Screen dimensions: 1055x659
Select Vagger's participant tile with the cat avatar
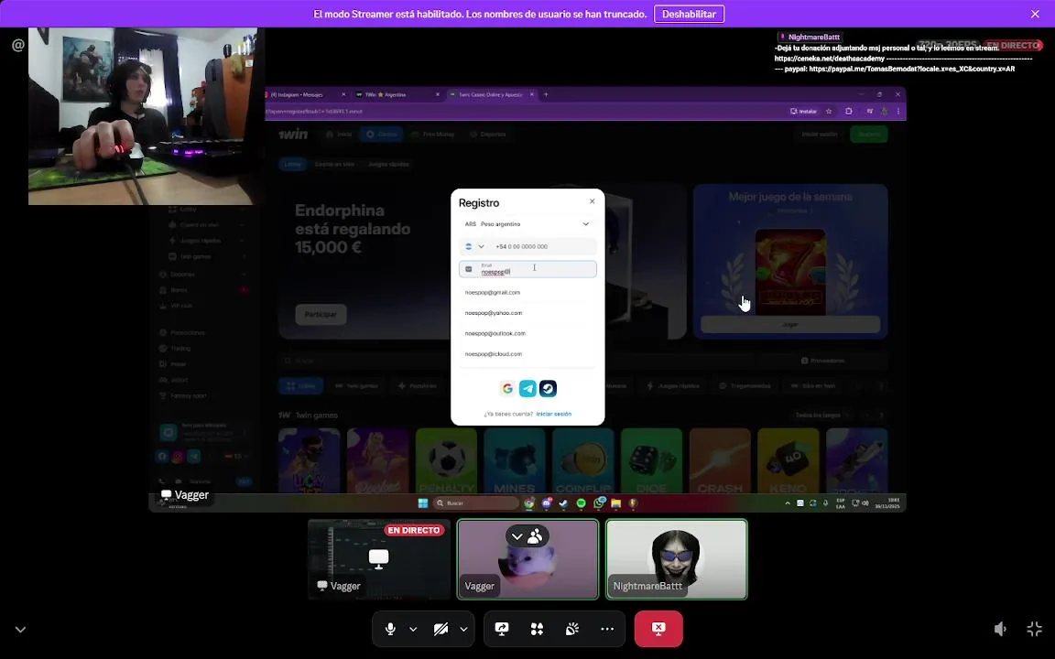527,559
